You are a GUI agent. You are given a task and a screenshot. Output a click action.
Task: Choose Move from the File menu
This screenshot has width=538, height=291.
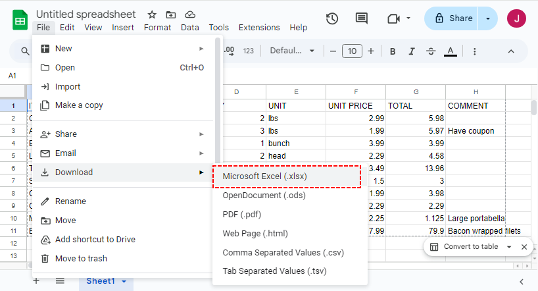(x=124, y=221)
